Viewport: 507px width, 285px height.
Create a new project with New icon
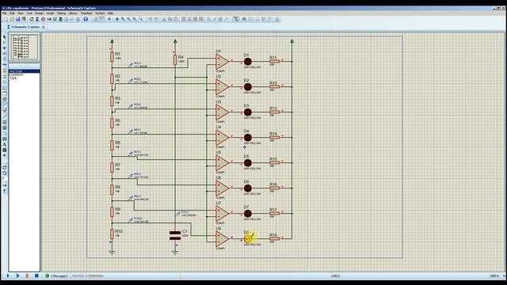click(x=6, y=19)
